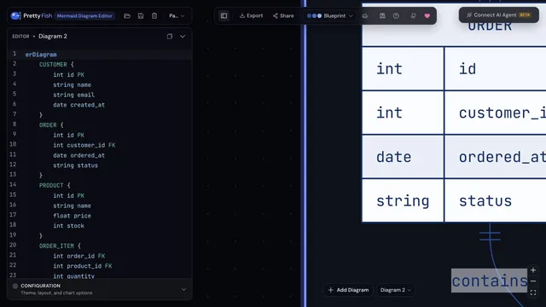The height and width of the screenshot is (307, 546).
Task: Open the docs book icon
Action: (x=382, y=15)
